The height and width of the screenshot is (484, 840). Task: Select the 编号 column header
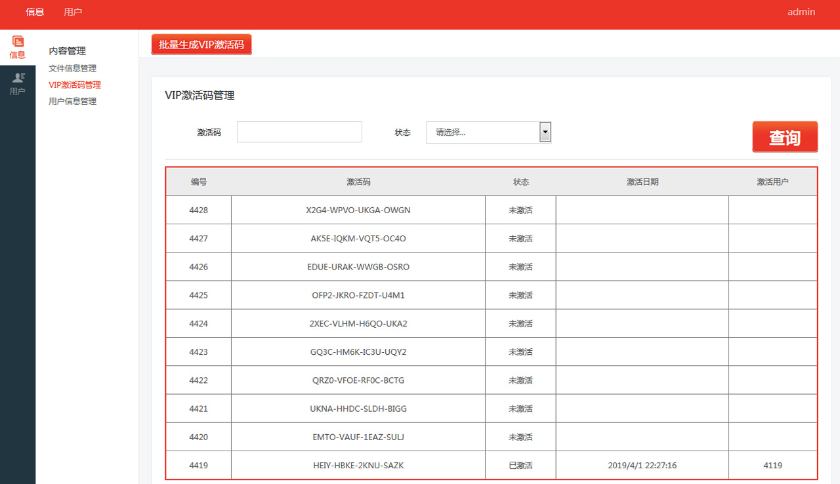(x=198, y=182)
